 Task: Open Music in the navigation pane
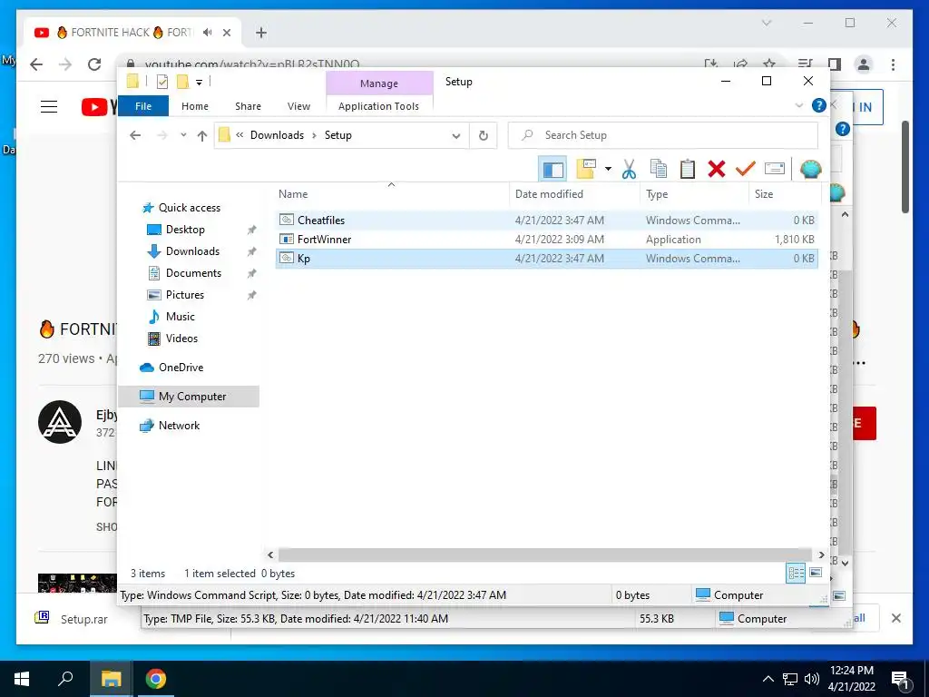coord(171,317)
